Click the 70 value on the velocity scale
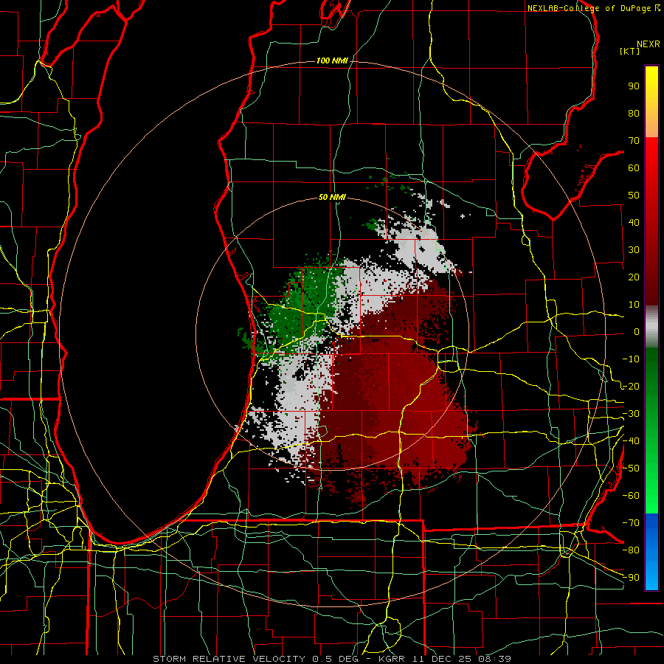Image resolution: width=664 pixels, height=664 pixels. point(634,141)
